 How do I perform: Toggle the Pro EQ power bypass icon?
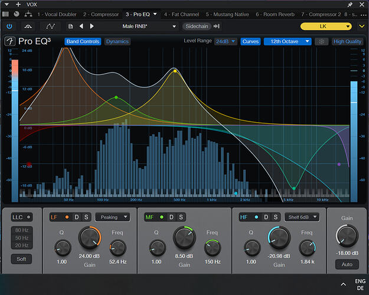tap(9, 27)
